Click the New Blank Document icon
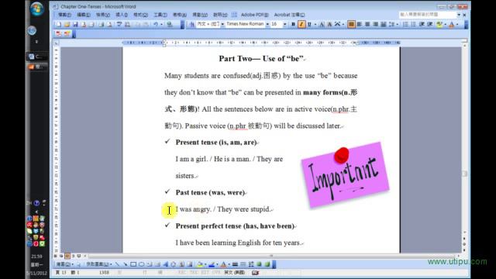Screen dimensions: 496x279 pyautogui.click(x=59, y=24)
